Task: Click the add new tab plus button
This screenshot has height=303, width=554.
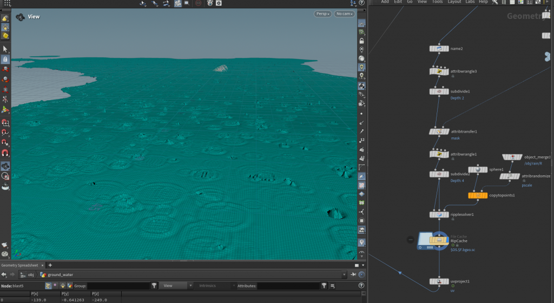Action: point(50,265)
